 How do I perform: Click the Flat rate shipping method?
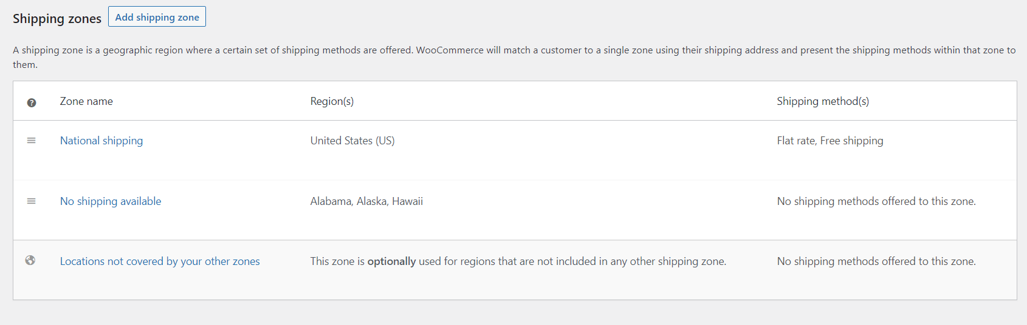click(795, 141)
